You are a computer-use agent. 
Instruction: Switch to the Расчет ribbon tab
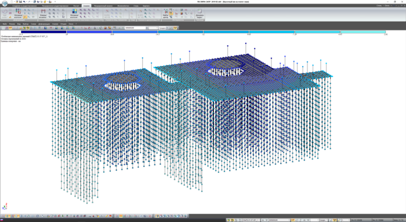[x=76, y=6]
